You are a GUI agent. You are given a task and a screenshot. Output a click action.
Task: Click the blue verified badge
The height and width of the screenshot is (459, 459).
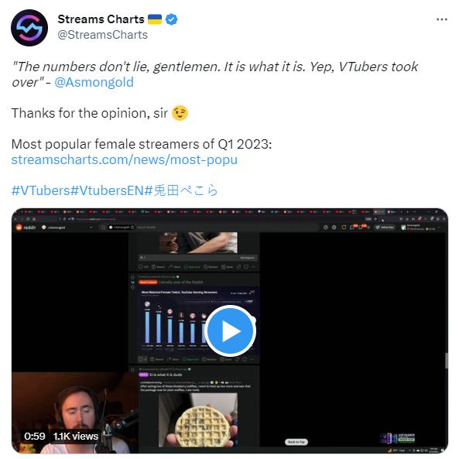pyautogui.click(x=171, y=19)
